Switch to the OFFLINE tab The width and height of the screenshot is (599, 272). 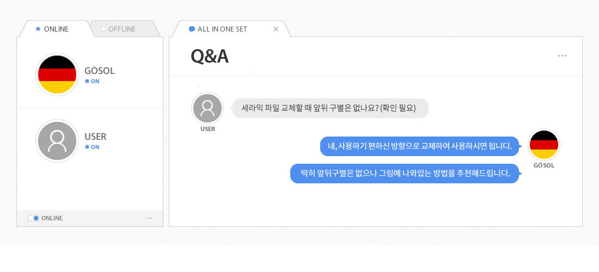[121, 29]
